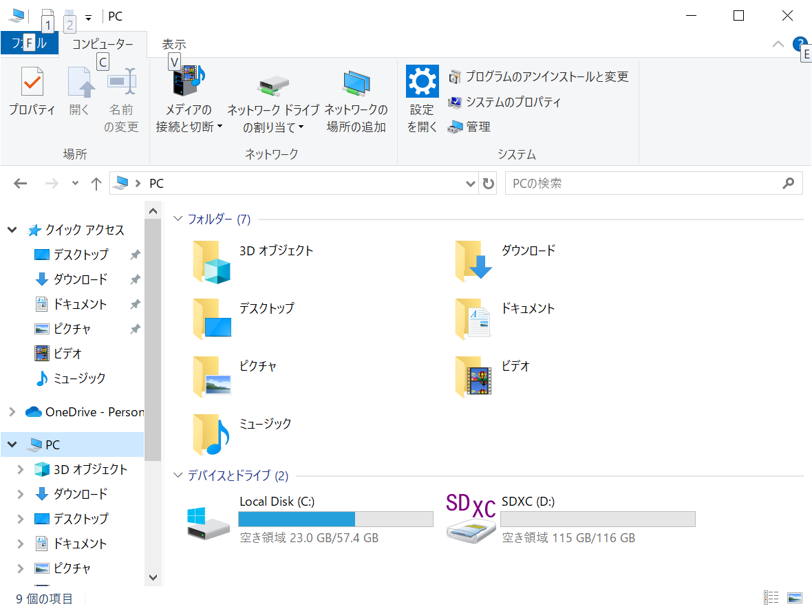Select the ビデオ folder icon

473,377
